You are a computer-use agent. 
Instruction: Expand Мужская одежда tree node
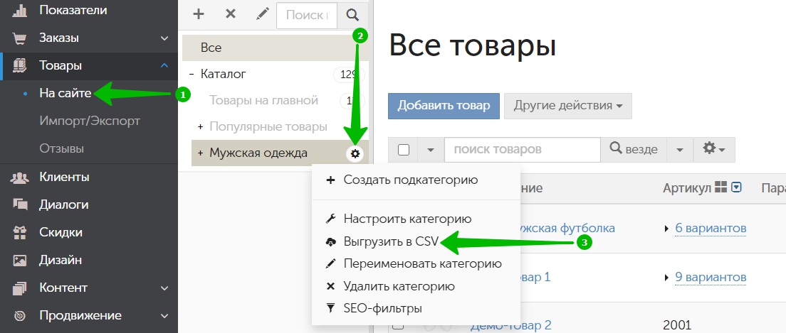tap(201, 153)
